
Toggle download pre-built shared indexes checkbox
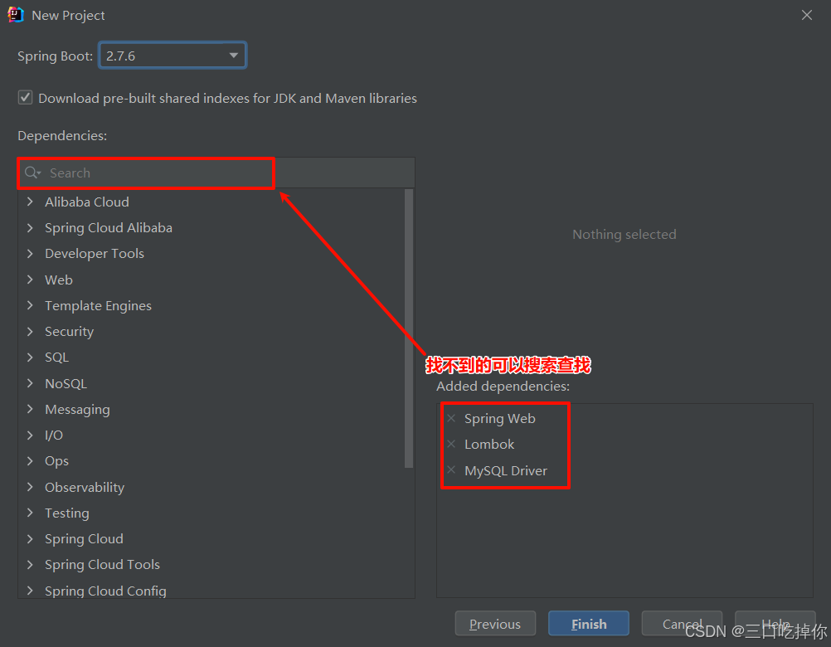tap(25, 98)
